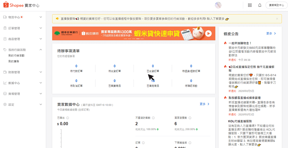The height and width of the screenshot is (148, 288).
Task: Open 已售完商品 count of 18
Action: click(x=153, y=81)
